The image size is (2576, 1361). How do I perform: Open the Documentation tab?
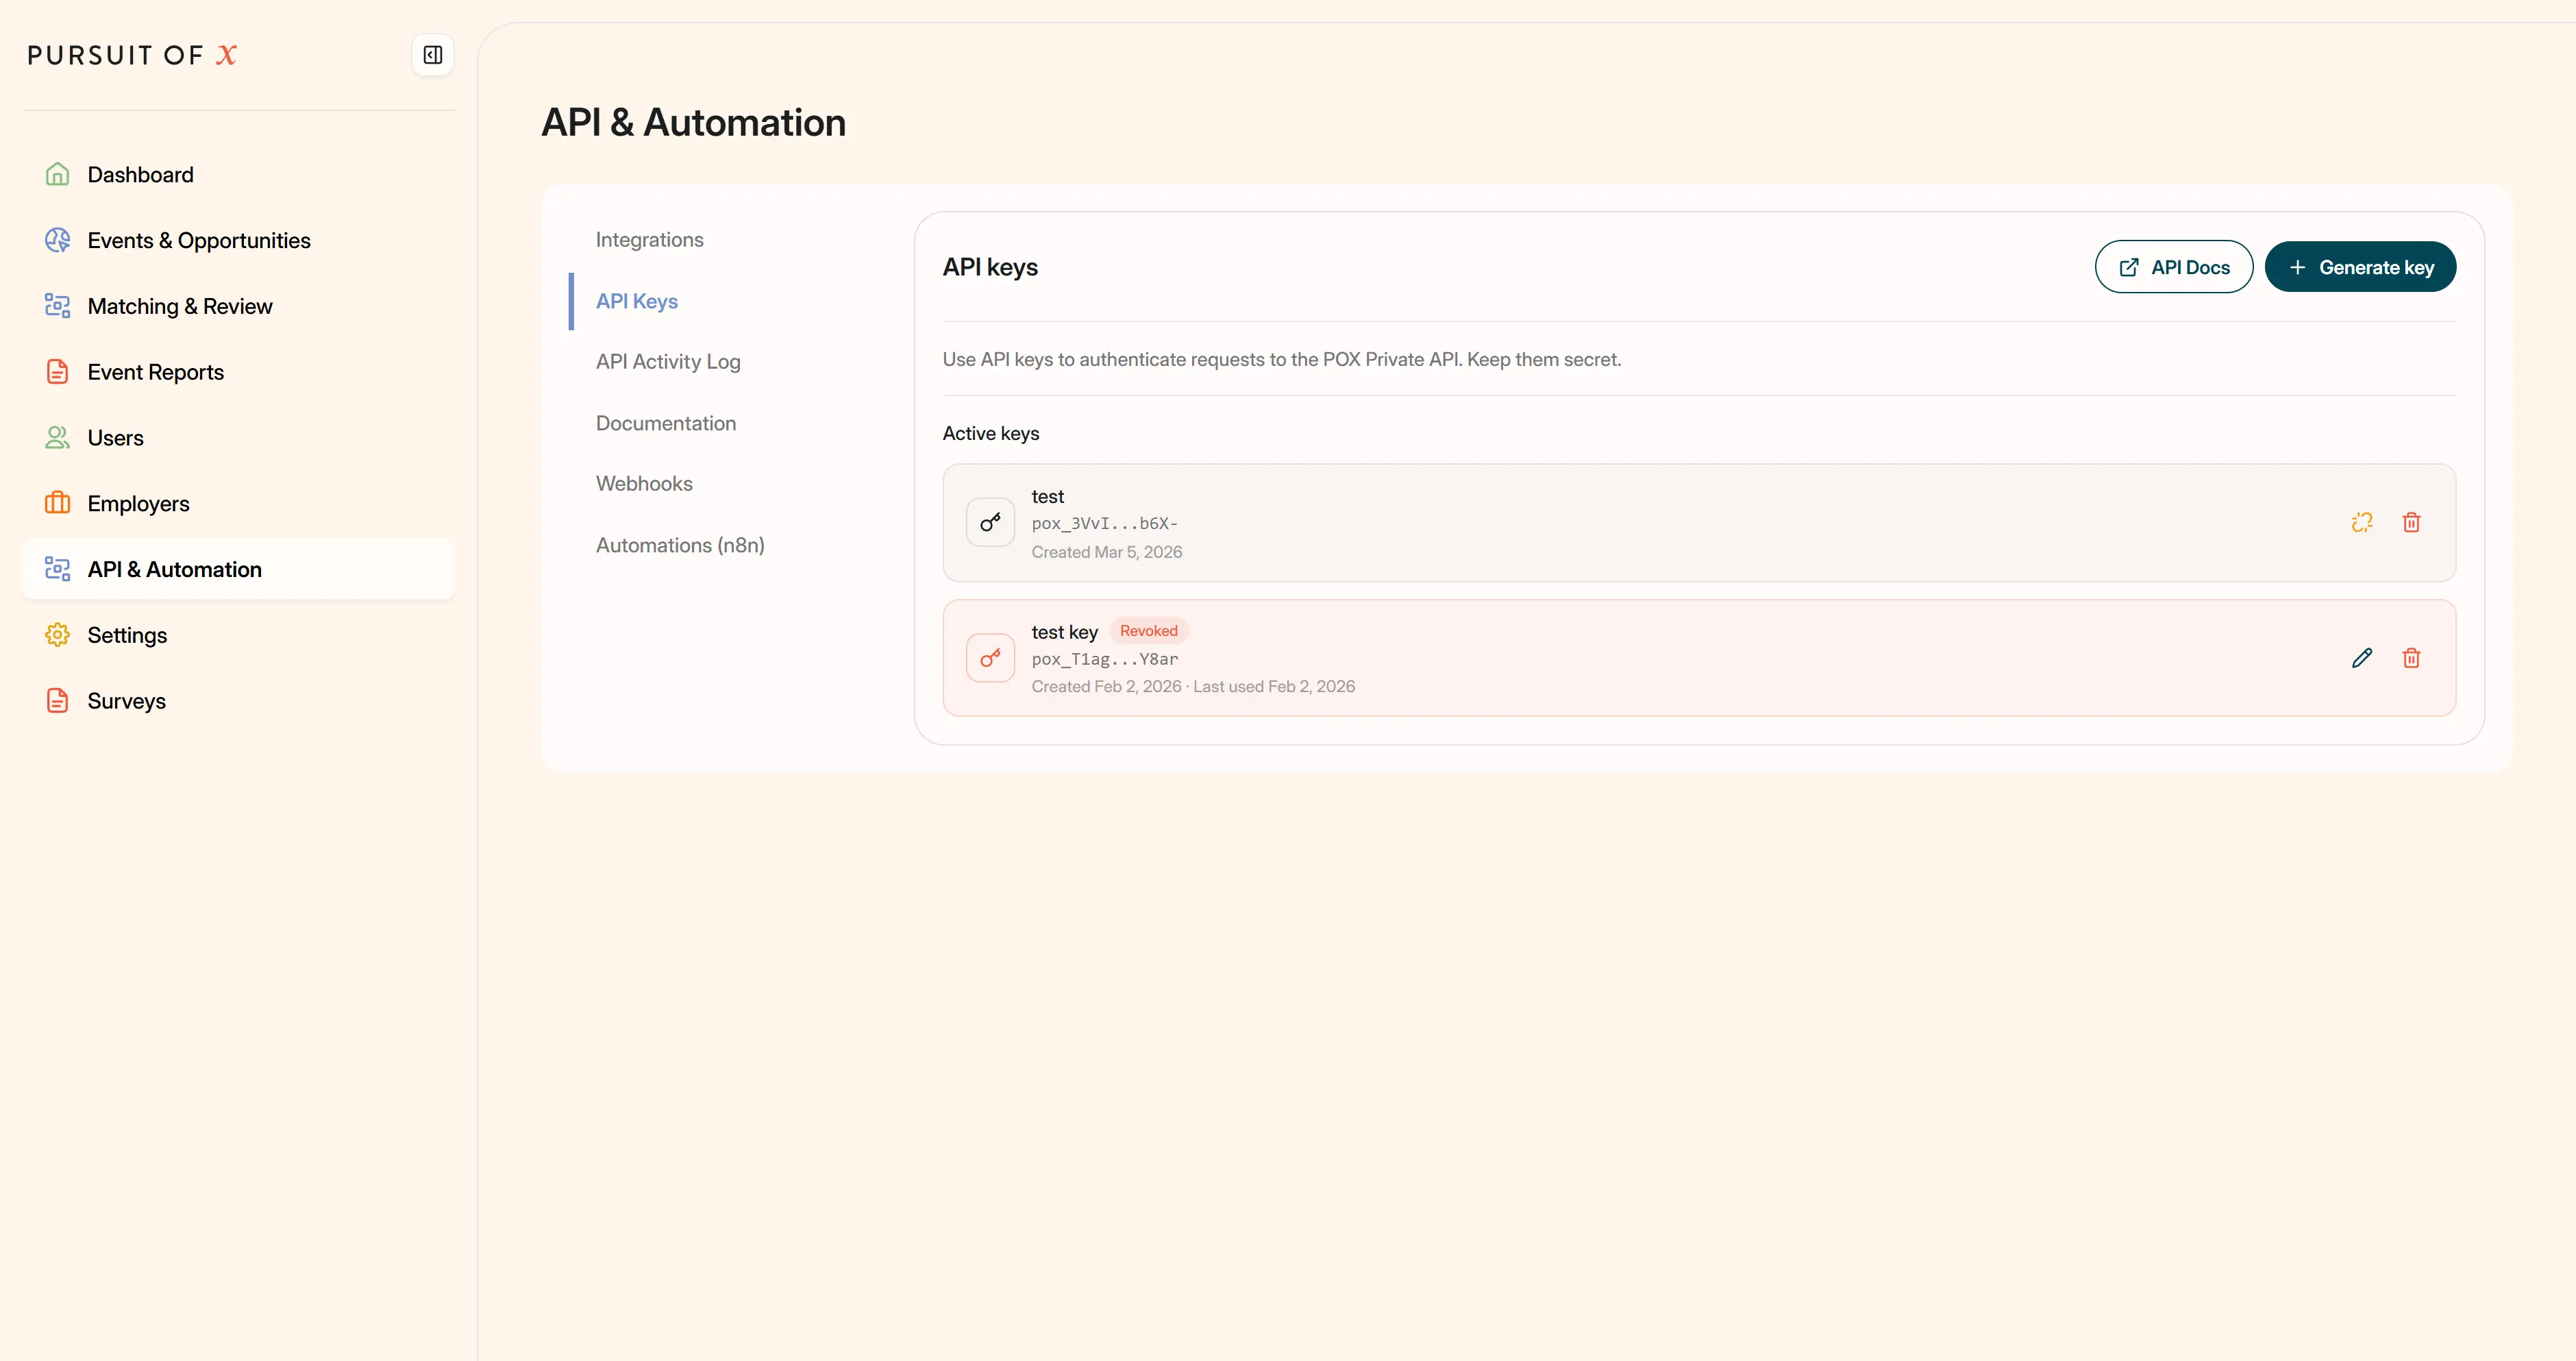(x=665, y=423)
